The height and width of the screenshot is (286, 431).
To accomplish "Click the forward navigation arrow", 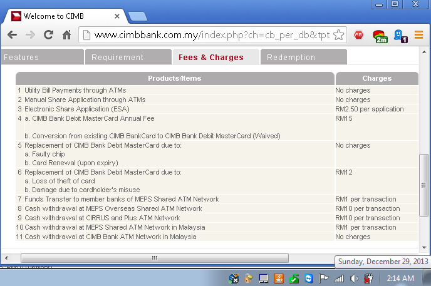I will click(30, 35).
